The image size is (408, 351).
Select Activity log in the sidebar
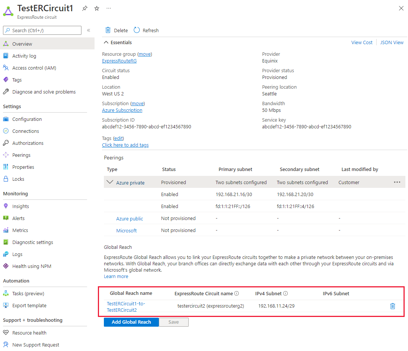click(23, 55)
